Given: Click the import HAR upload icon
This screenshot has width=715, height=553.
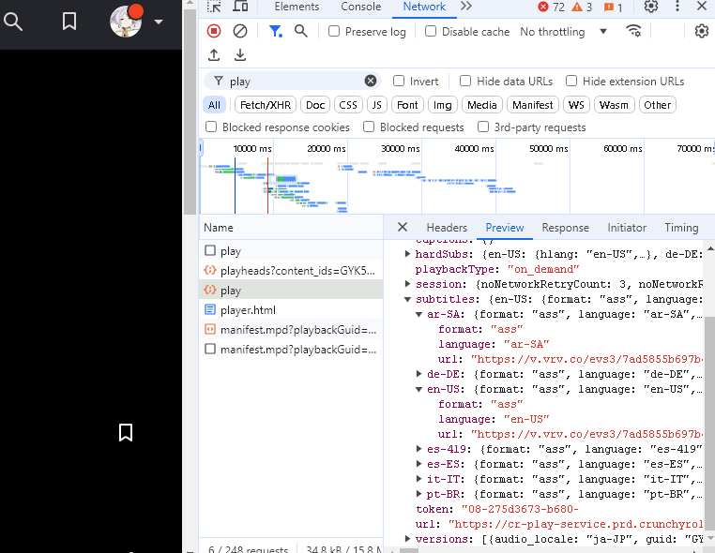Looking at the screenshot, I should click(x=214, y=55).
